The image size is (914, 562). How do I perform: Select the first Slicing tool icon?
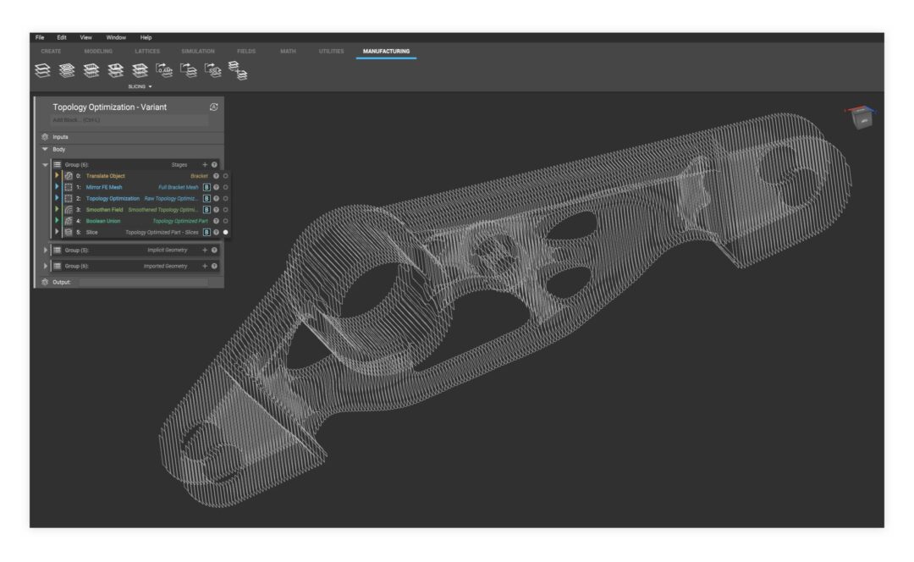(x=42, y=70)
